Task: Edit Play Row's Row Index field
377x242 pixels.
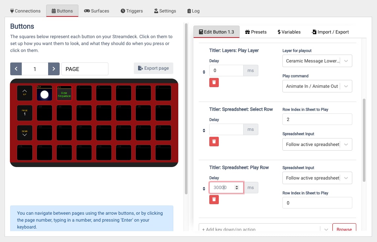Action: click(x=317, y=203)
